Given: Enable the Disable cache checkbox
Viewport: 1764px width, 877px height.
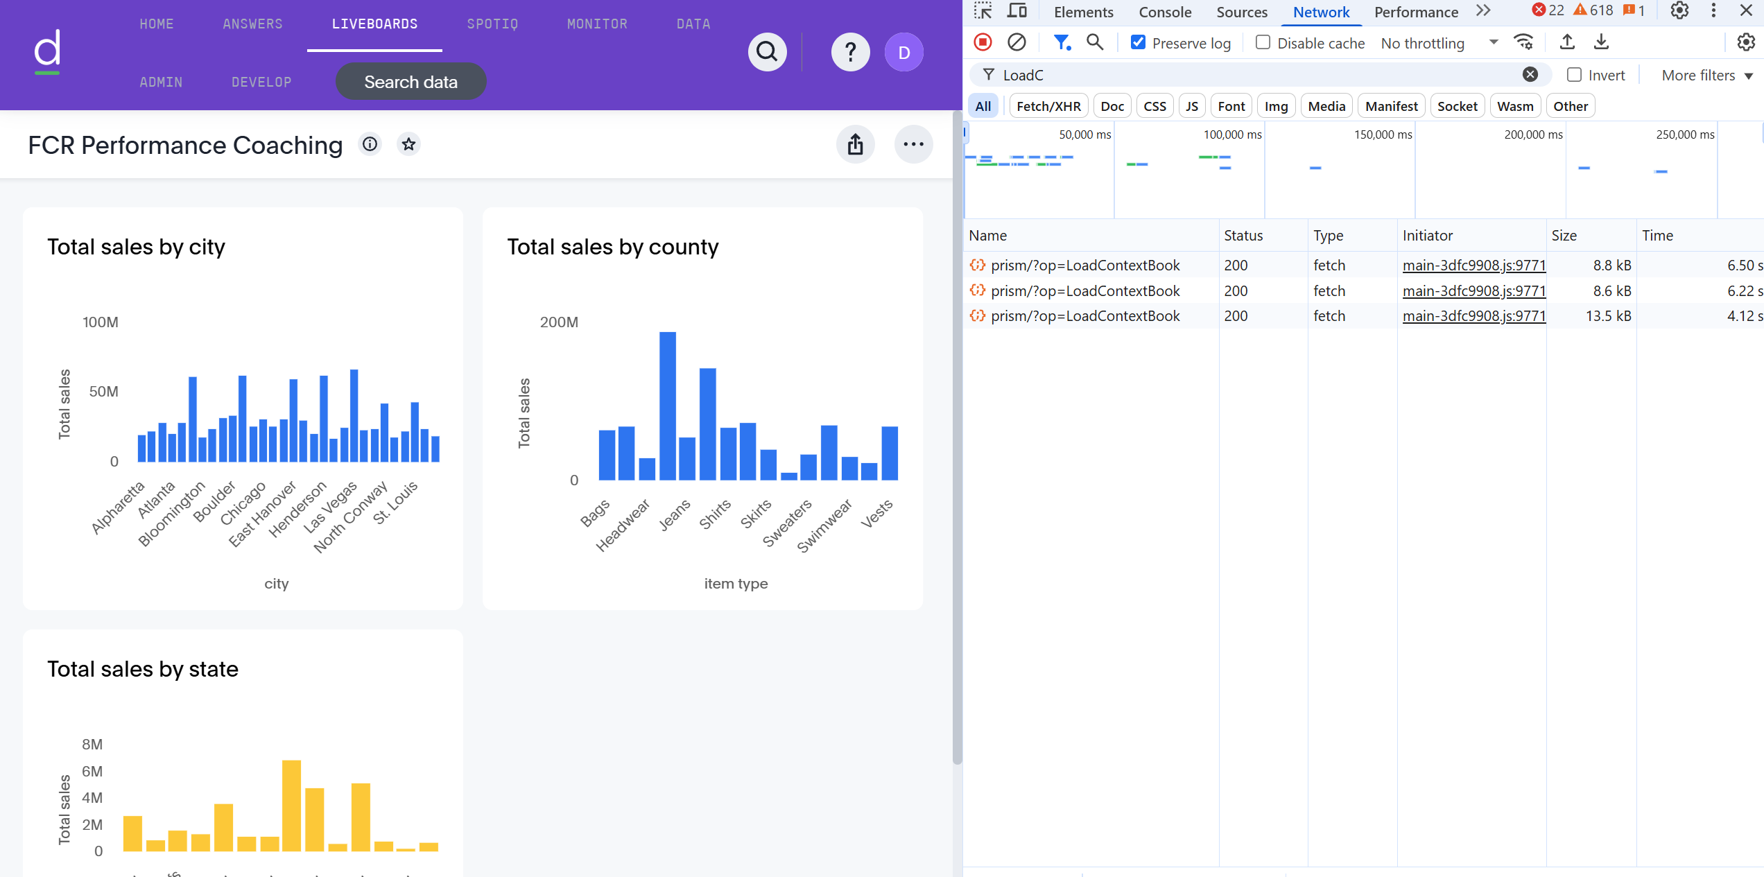Looking at the screenshot, I should pos(1263,42).
